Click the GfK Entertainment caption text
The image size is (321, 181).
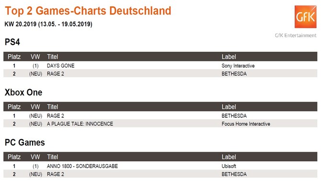click(296, 35)
